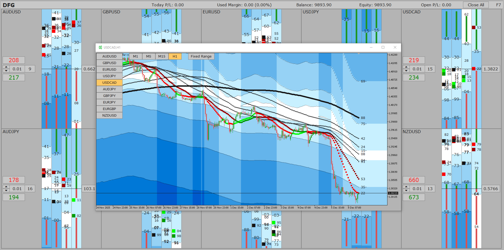The image size is (504, 250).
Task: Click the USDCAD panel's red 219 sell price
Action: click(414, 60)
